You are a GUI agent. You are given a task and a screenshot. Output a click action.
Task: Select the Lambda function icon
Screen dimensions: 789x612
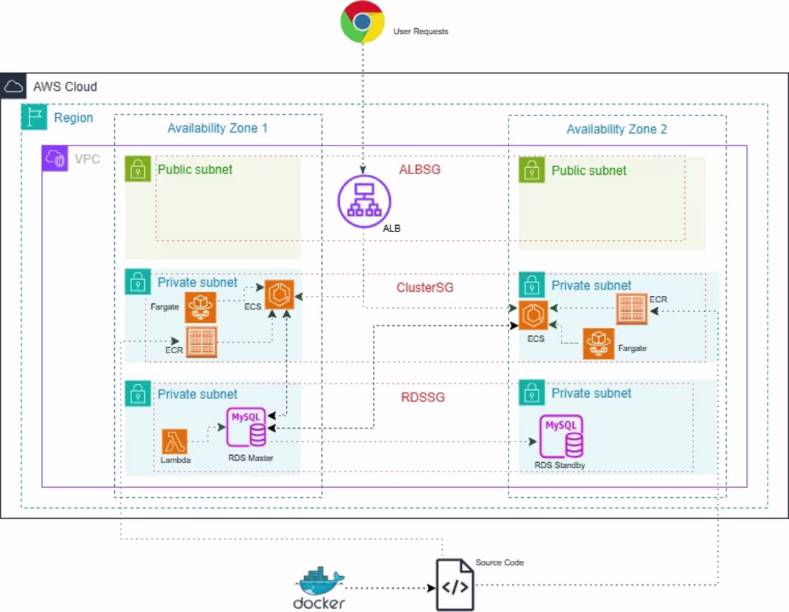174,441
